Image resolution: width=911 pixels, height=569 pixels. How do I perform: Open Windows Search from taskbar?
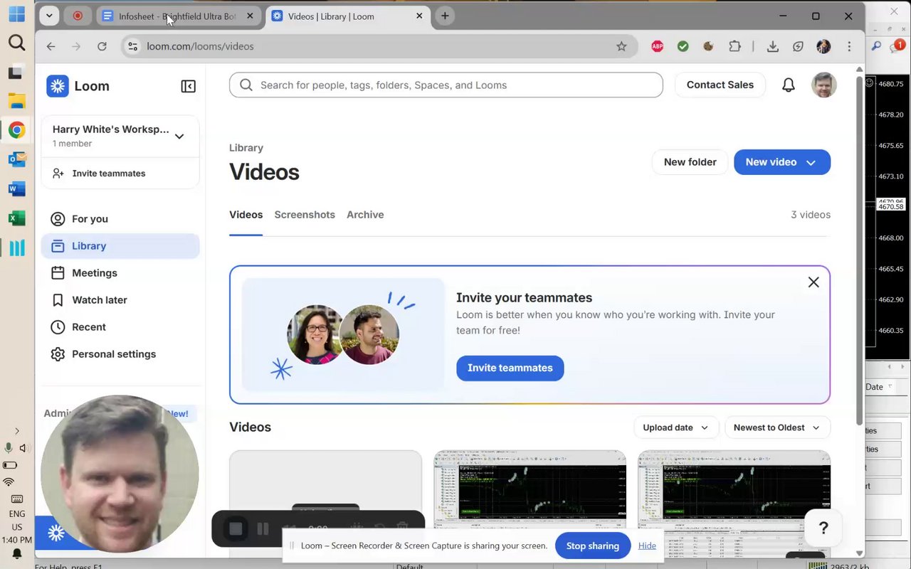click(x=16, y=43)
